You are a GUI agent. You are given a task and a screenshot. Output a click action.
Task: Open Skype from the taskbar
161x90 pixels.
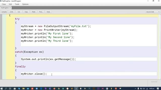pos(19,88)
